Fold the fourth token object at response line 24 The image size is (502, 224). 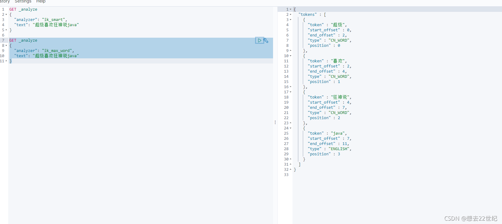pos(290,128)
